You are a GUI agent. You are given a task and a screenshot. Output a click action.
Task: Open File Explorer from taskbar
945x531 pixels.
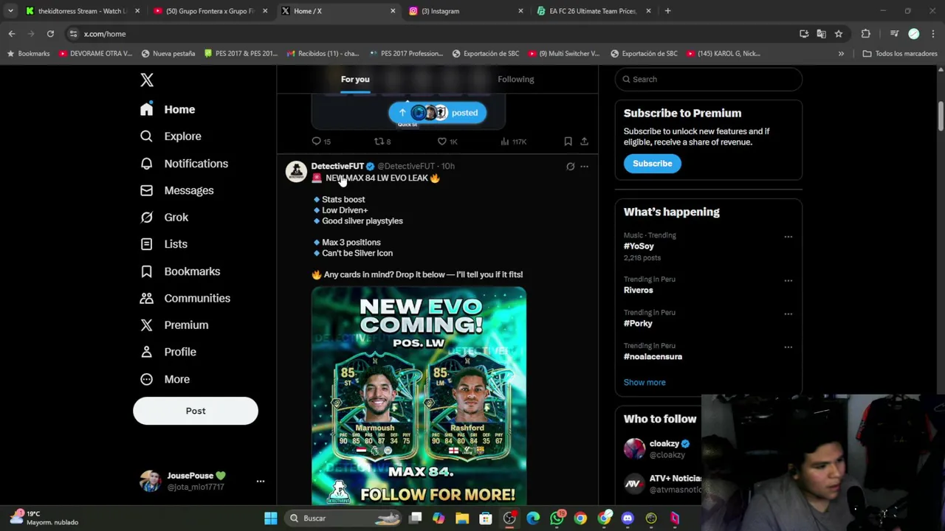[x=462, y=518]
